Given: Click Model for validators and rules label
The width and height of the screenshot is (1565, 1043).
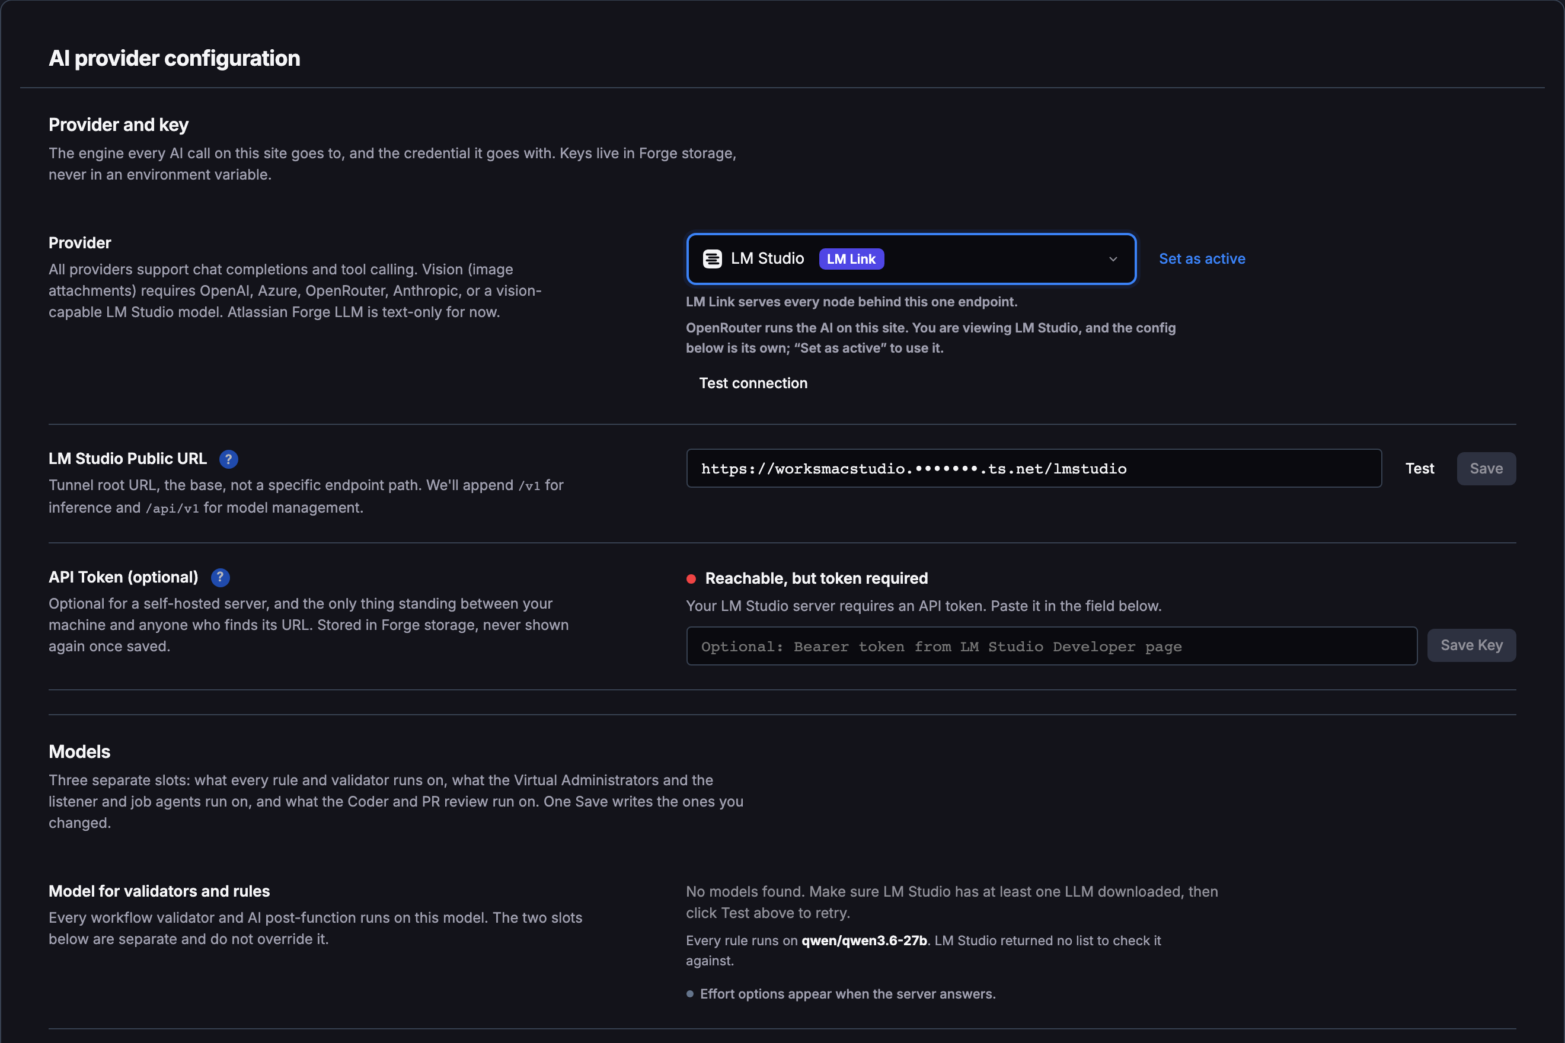Looking at the screenshot, I should pyautogui.click(x=159, y=891).
